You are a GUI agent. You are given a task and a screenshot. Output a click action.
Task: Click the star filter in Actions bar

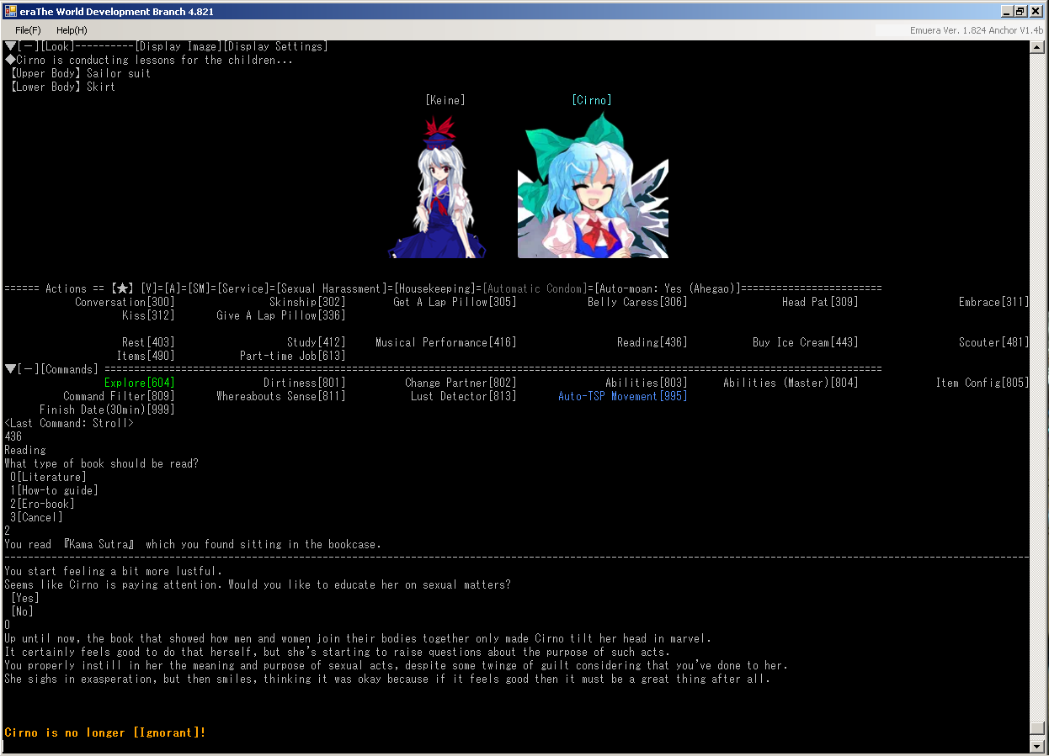click(x=122, y=288)
